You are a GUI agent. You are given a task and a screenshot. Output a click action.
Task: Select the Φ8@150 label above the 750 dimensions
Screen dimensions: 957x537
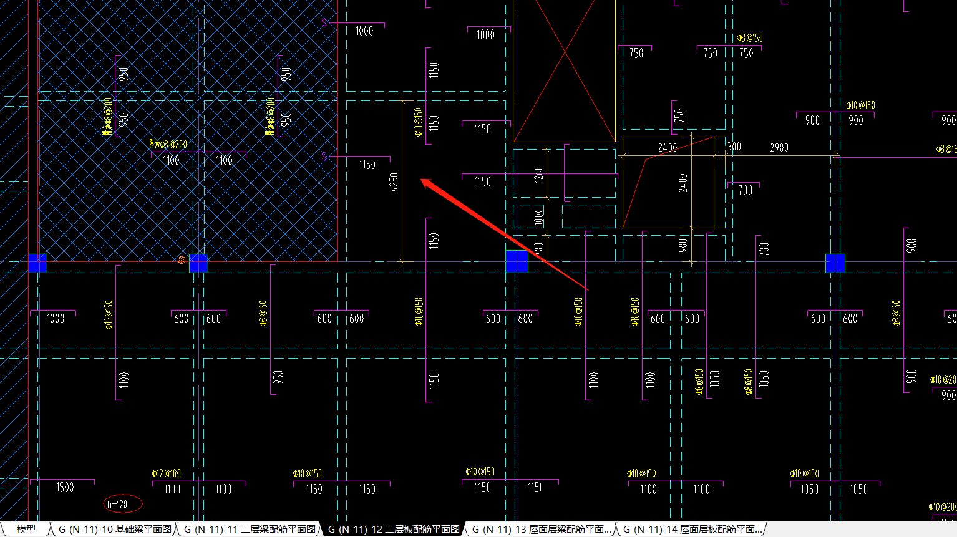tap(749, 38)
